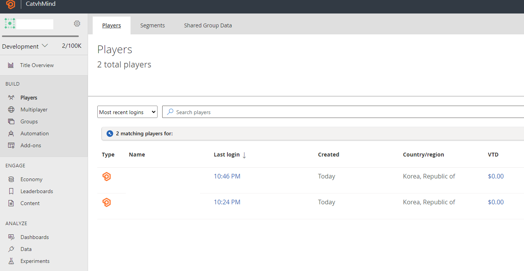Click the 2 total players text
524x271 pixels.
pyautogui.click(x=124, y=64)
